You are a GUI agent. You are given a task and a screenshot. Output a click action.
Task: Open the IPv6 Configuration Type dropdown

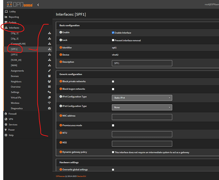[142, 107]
